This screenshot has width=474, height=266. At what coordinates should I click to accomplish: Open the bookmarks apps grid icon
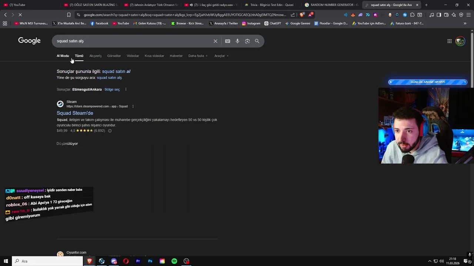[x=5, y=23]
